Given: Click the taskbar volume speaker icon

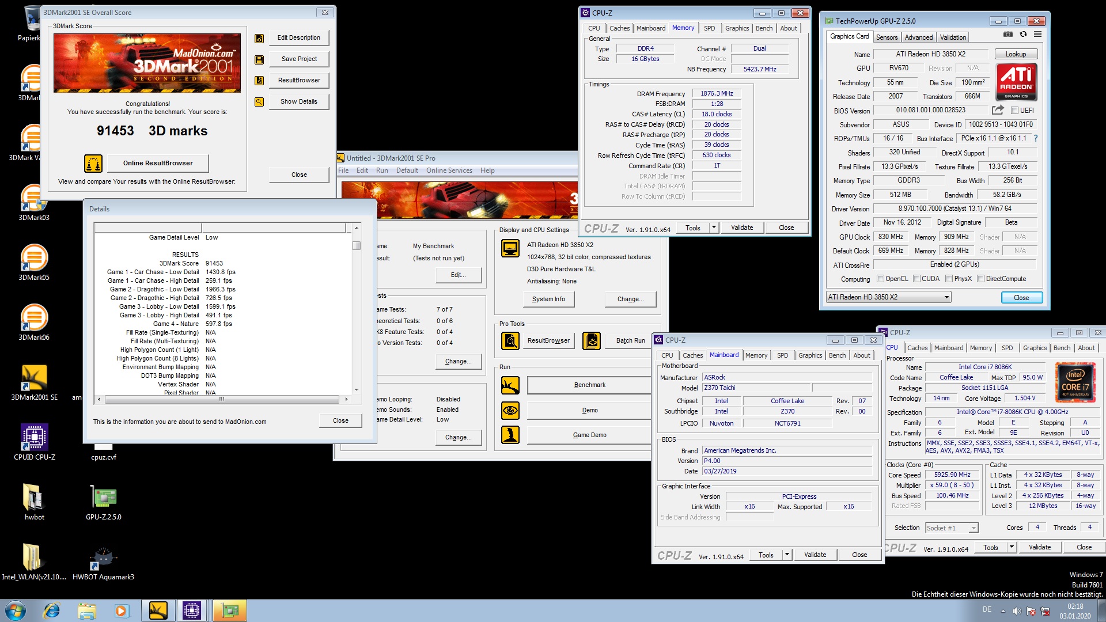Looking at the screenshot, I should pyautogui.click(x=1017, y=611).
